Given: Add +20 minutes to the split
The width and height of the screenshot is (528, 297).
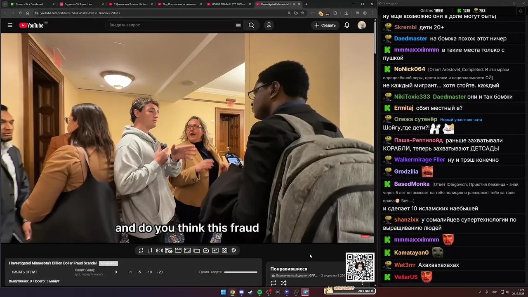Looking at the screenshot, I should click(x=160, y=272).
